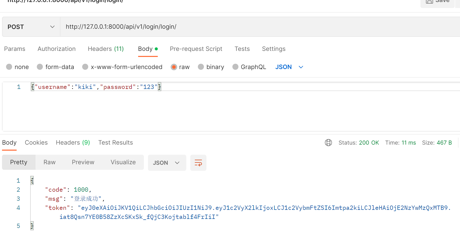Click the "password" key in request body
The image size is (460, 231).
pos(118,87)
